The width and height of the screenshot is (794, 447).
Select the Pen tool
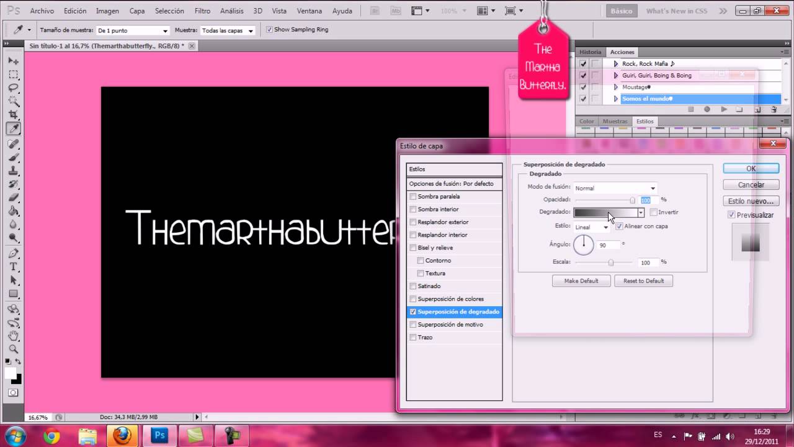click(13, 254)
